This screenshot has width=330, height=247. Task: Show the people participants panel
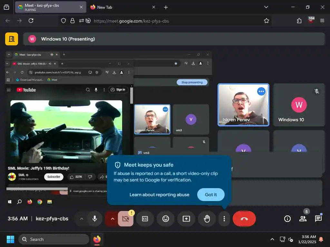point(303,219)
